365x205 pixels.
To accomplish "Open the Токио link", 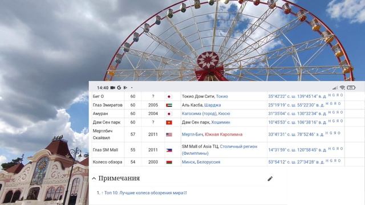I will (x=222, y=96).
